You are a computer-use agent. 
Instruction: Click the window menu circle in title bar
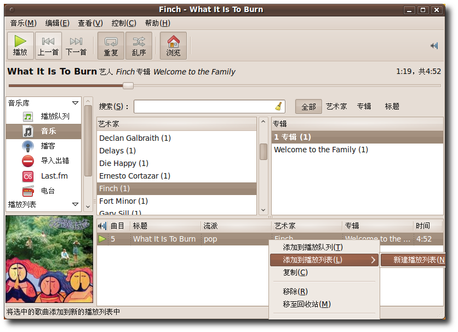(x=12, y=10)
